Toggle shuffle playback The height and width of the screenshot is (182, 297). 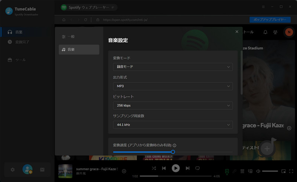pyautogui.click(x=154, y=168)
